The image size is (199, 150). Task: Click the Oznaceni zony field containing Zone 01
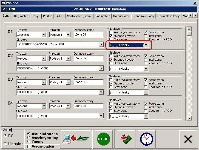(88, 35)
